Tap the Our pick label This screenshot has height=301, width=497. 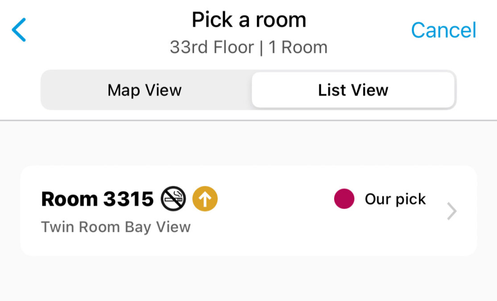(395, 199)
